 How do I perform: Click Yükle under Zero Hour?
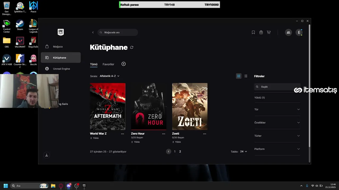coord(135,142)
